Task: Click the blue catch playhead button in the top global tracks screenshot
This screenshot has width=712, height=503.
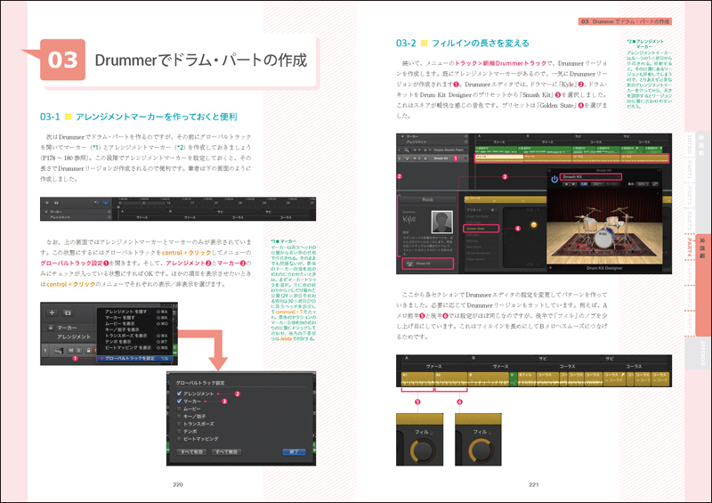Action: click(105, 203)
